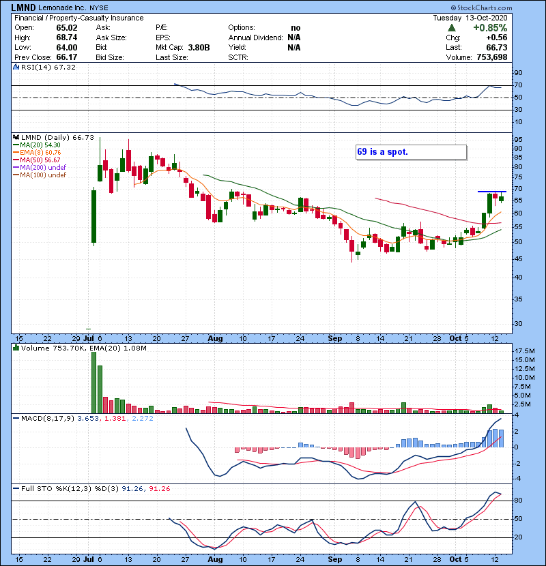Viewport: 546px width, 566px height.
Task: Click the NYSE exchange label
Action: tap(98, 8)
